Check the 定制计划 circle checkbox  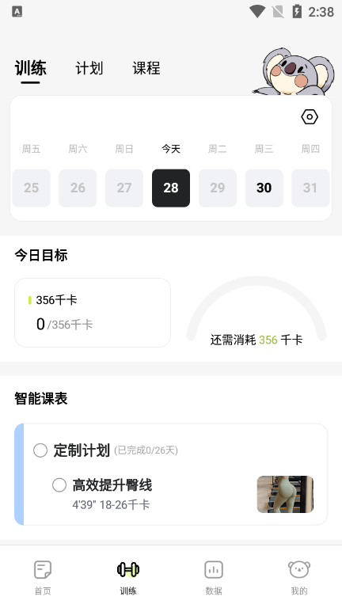40,450
